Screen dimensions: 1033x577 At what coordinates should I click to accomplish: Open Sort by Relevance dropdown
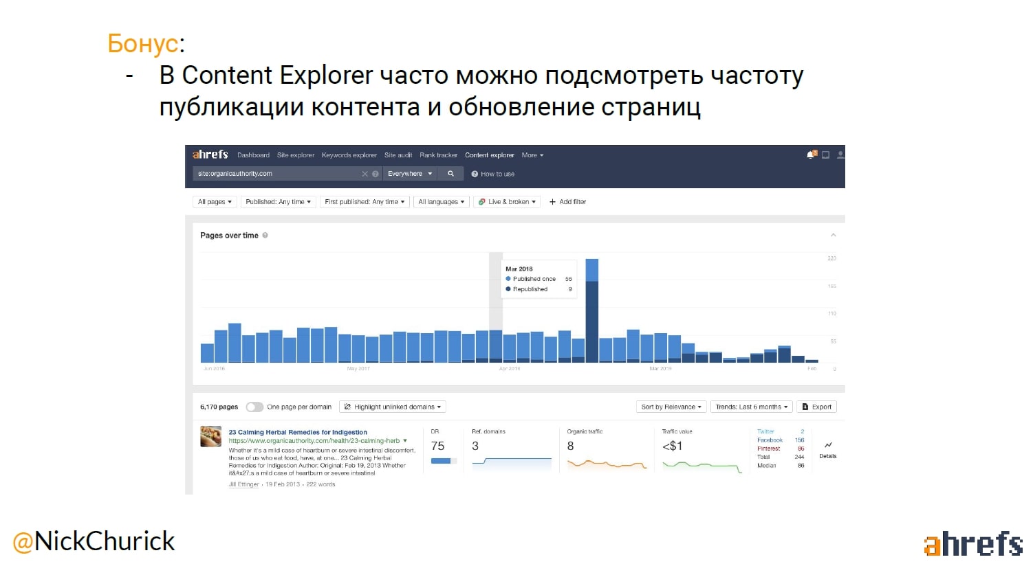click(x=671, y=407)
